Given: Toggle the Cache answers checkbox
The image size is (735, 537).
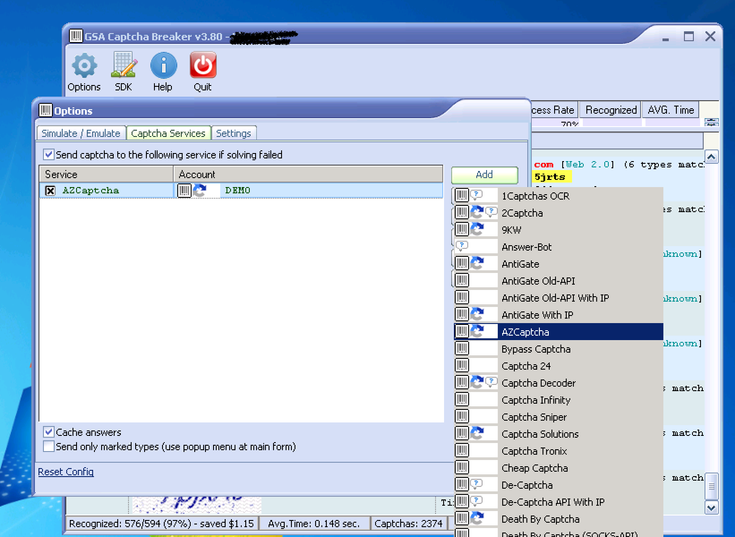Looking at the screenshot, I should [x=49, y=432].
